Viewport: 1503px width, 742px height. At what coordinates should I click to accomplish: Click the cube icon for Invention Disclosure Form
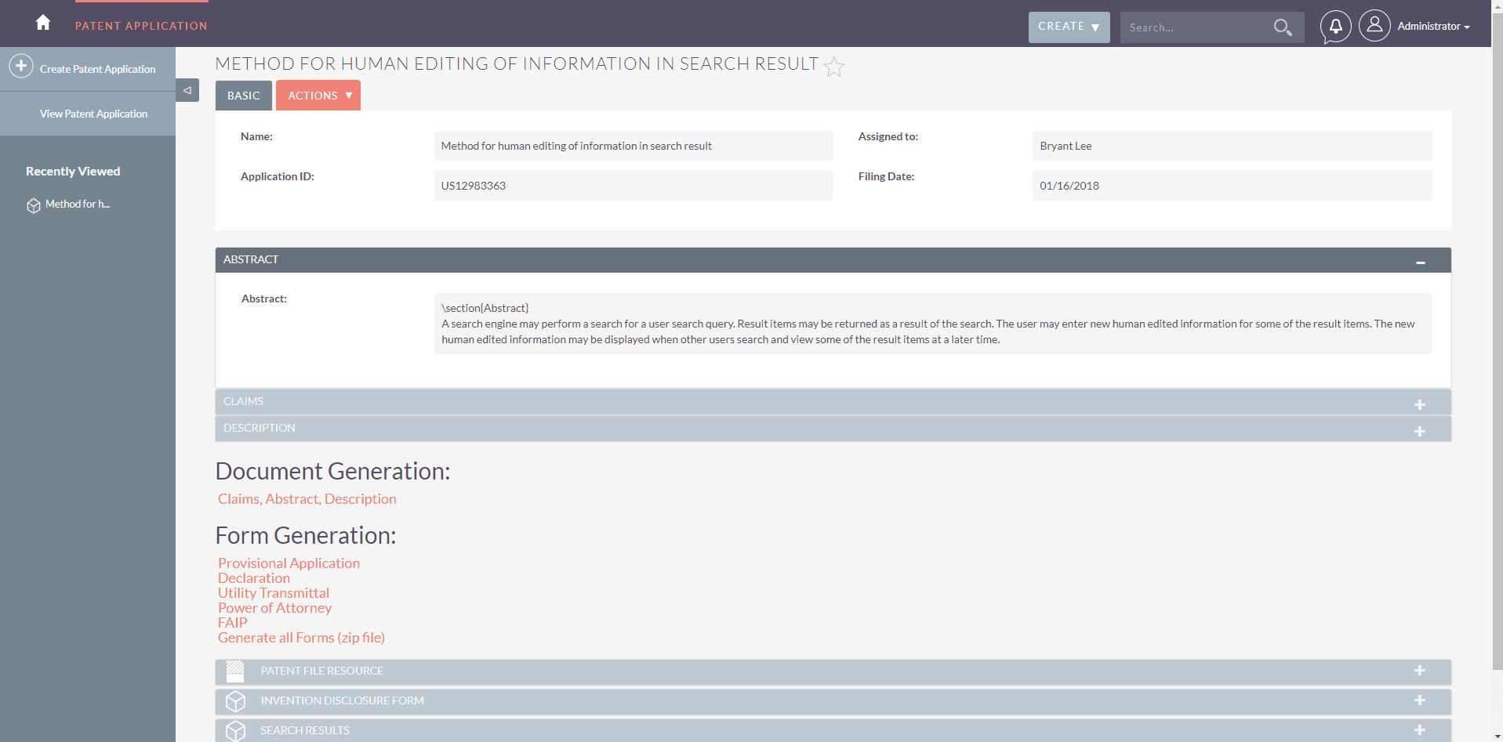click(235, 701)
